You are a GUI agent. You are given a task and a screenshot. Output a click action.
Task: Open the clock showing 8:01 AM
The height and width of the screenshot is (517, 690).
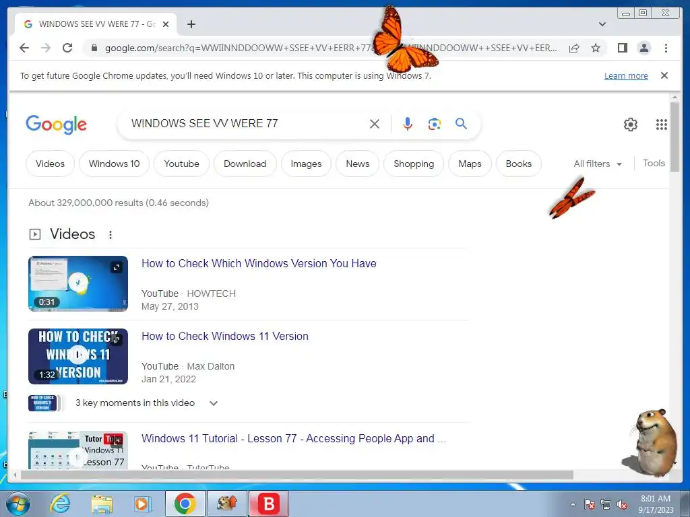pyautogui.click(x=656, y=504)
